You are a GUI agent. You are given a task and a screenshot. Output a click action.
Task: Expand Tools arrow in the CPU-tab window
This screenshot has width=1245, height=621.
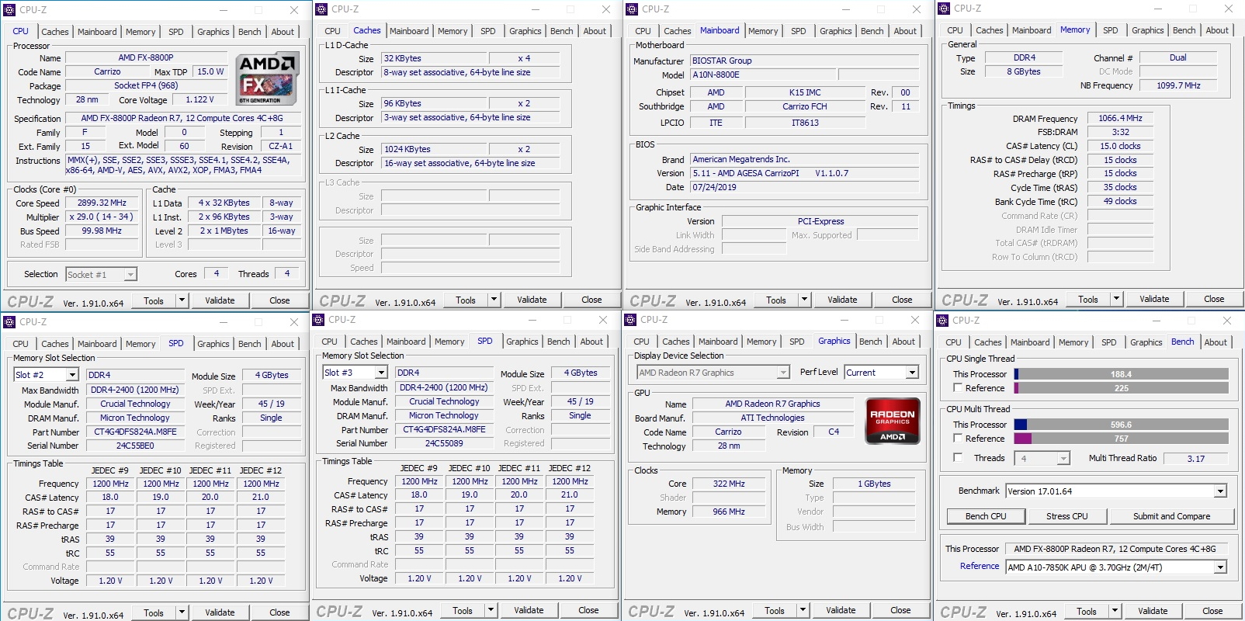tap(182, 300)
